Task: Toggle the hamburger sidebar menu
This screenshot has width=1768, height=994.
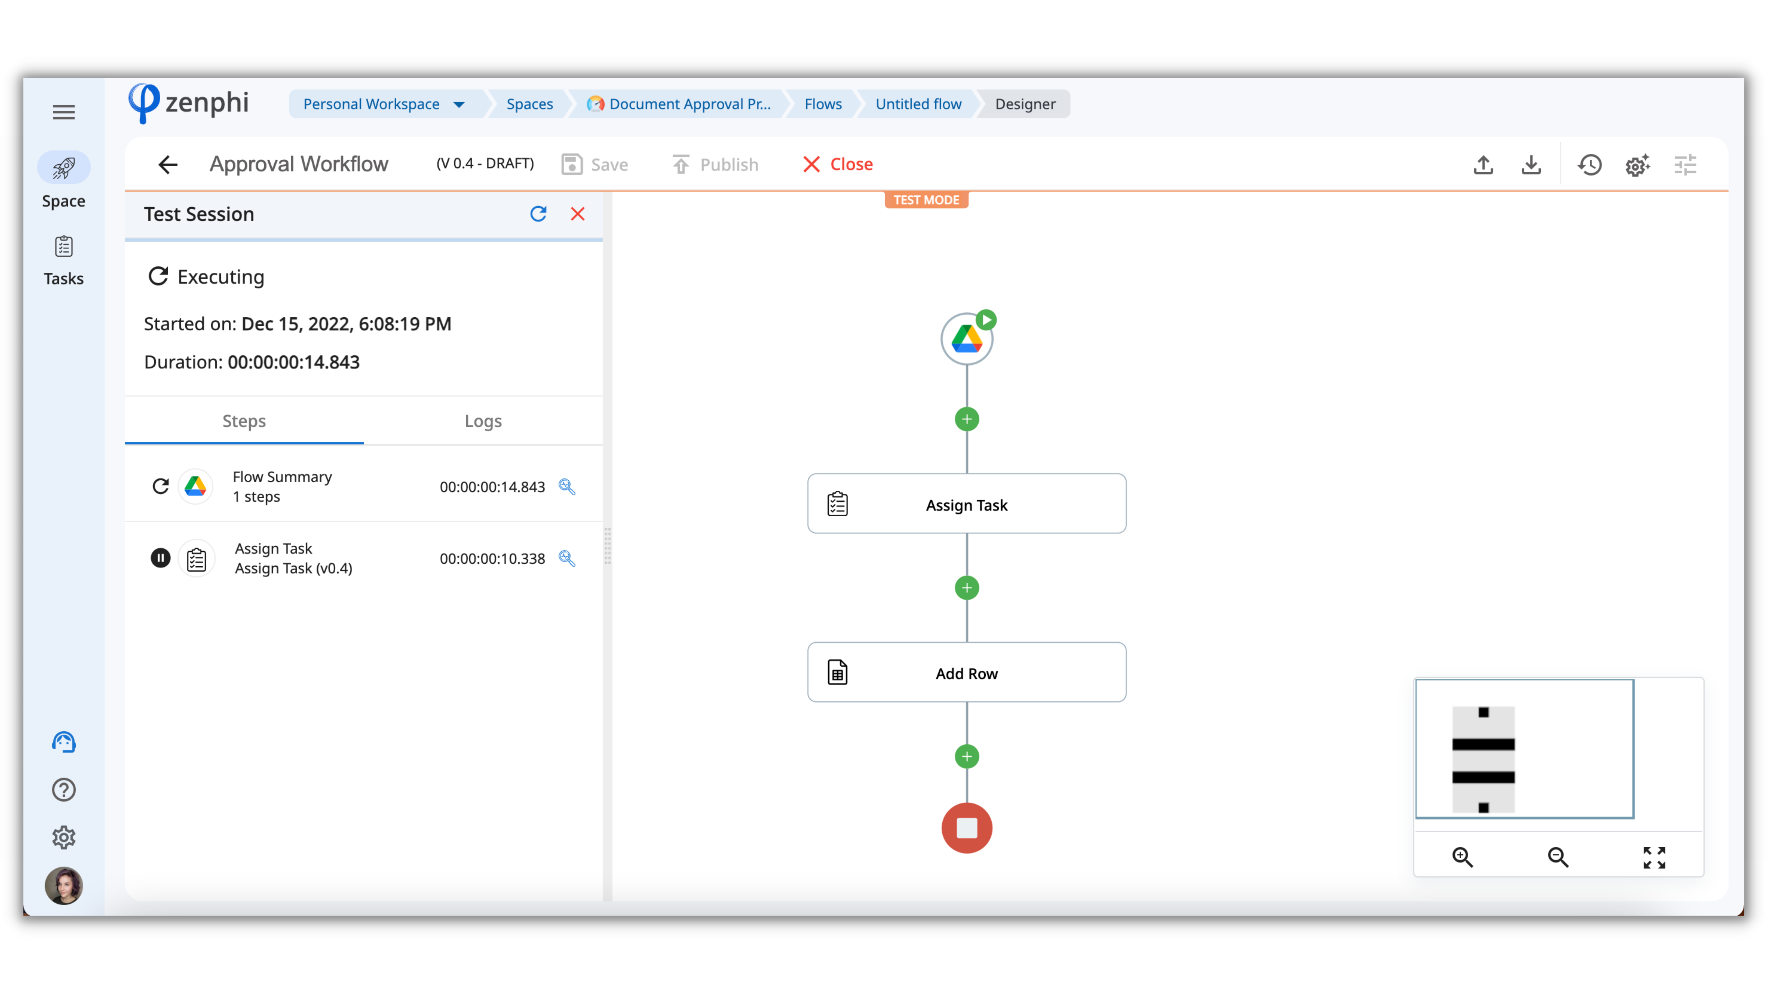Action: pos(64,112)
